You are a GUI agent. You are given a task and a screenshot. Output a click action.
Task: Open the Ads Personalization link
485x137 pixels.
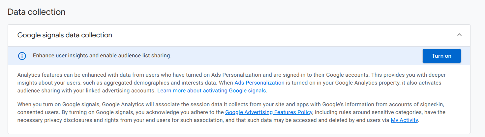coord(259,83)
